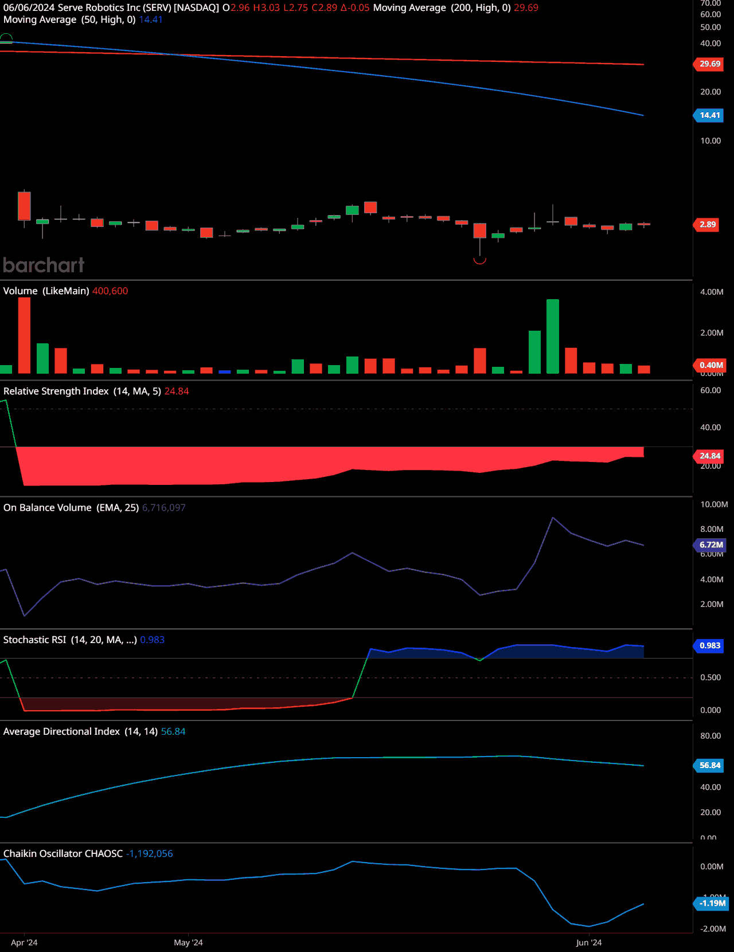Select the close value C2.89 in header
Viewport: 734px width, 952px height.
click(x=325, y=8)
